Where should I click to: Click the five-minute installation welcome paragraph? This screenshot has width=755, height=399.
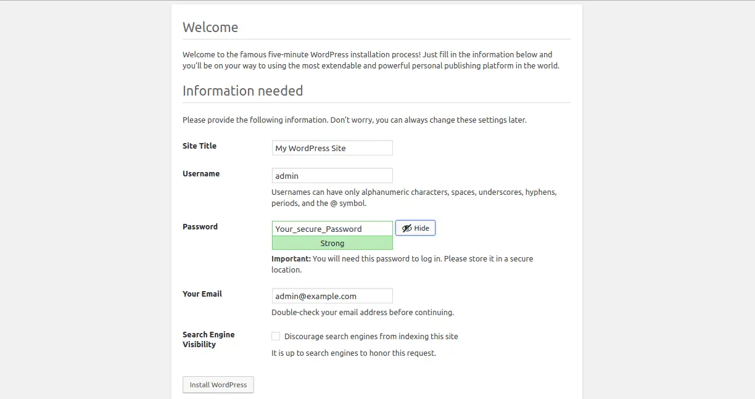pos(371,60)
